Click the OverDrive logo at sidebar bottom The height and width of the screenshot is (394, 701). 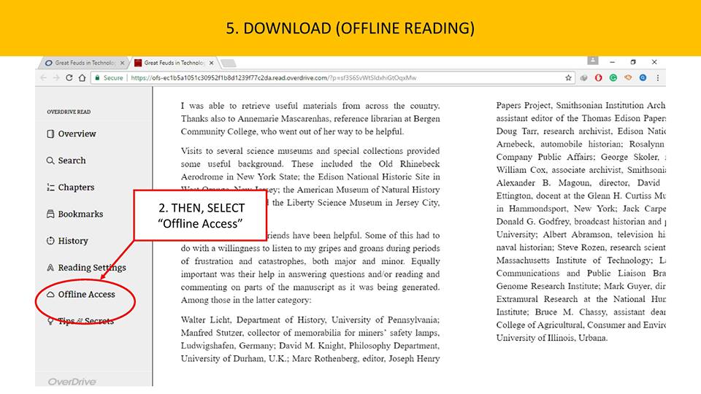click(x=72, y=382)
